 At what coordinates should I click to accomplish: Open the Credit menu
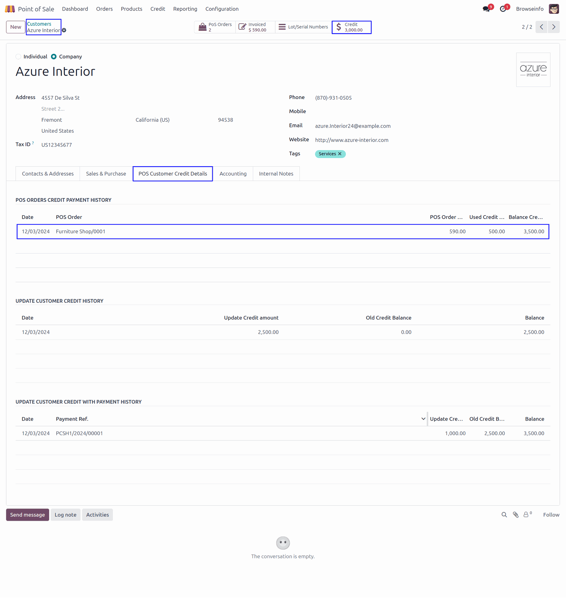(x=158, y=9)
